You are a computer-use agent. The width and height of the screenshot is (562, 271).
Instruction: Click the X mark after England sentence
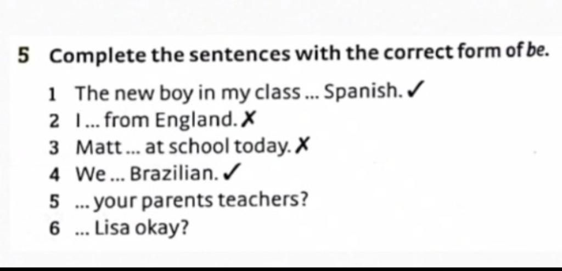[248, 119]
